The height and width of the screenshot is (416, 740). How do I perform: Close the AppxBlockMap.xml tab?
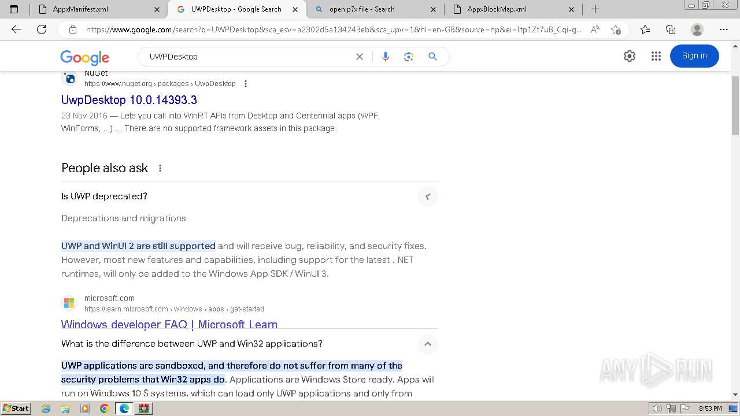pos(572,9)
